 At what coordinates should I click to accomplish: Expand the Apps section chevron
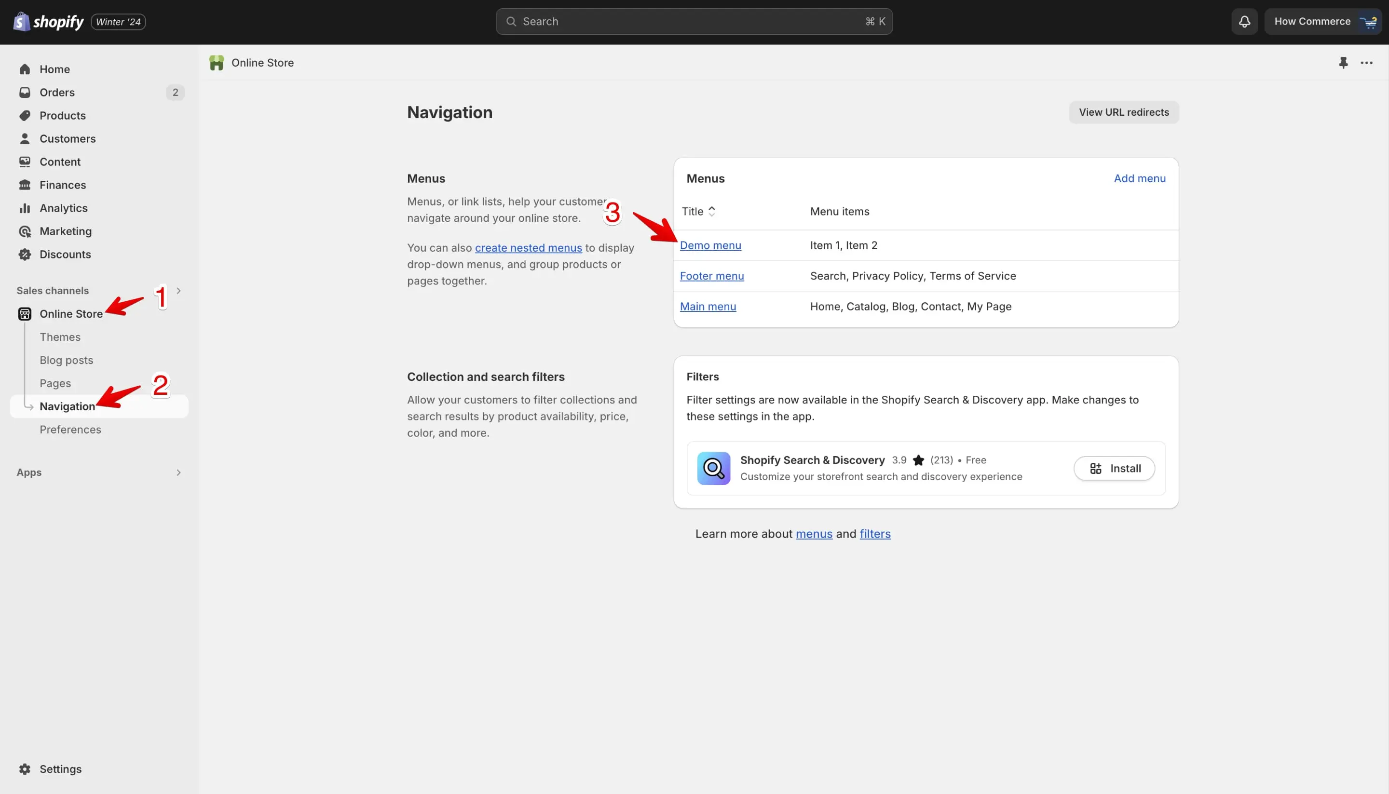click(x=178, y=472)
